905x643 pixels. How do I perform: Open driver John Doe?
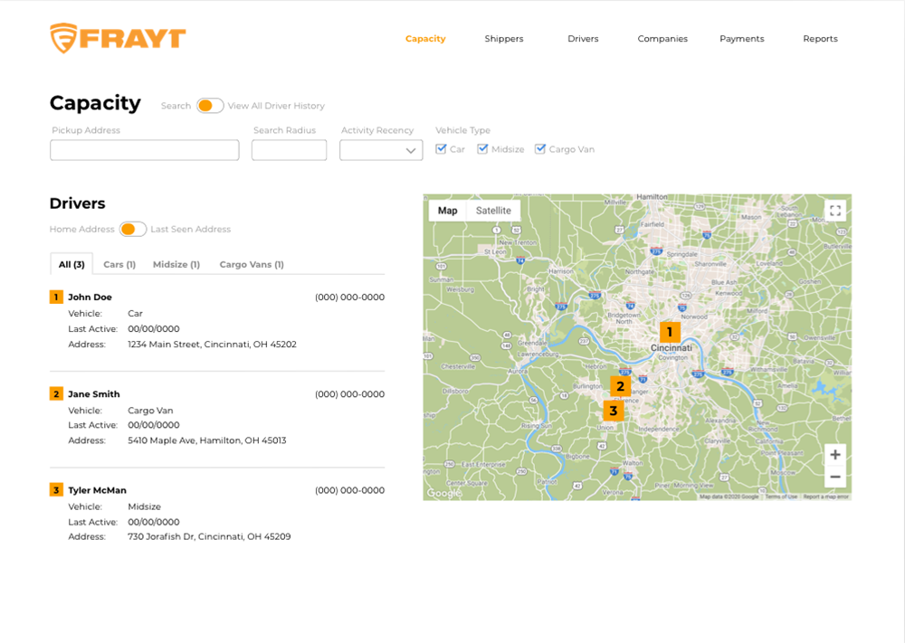tap(90, 297)
